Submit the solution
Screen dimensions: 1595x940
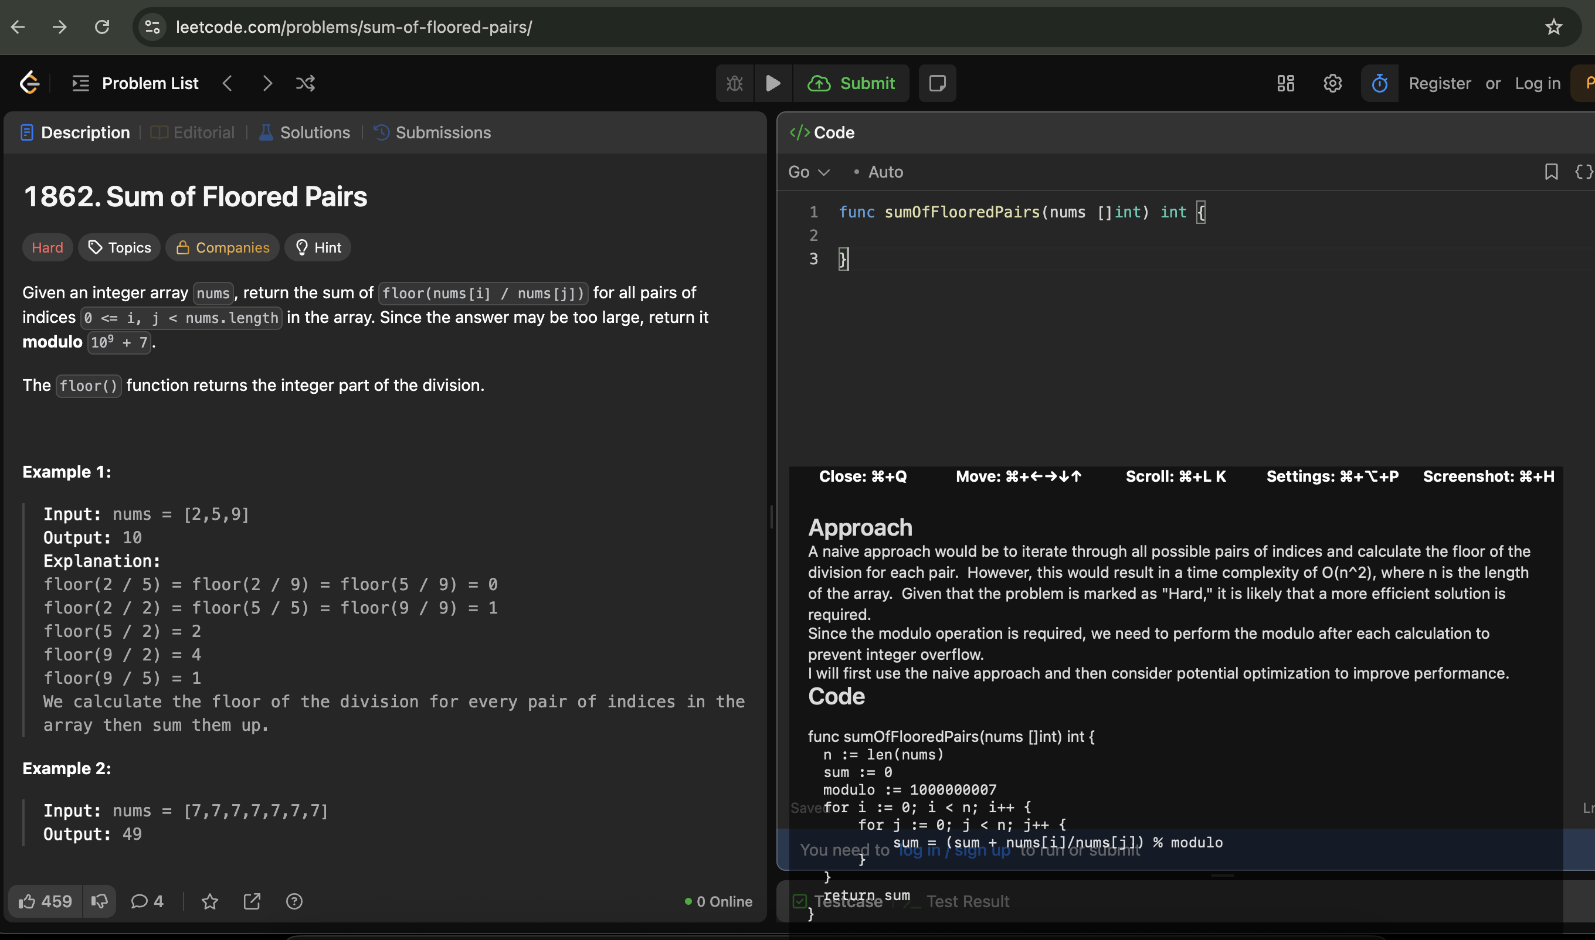pos(851,83)
